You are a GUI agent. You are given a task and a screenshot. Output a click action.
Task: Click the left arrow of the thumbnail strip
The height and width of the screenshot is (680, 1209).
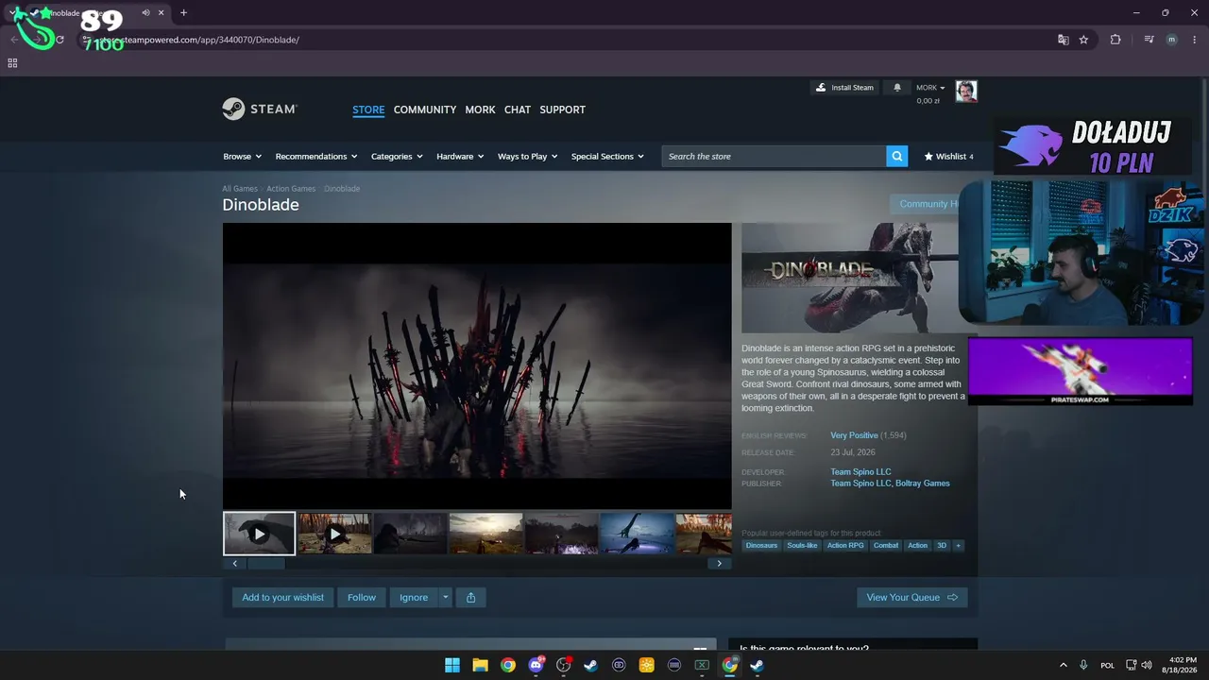234,564
